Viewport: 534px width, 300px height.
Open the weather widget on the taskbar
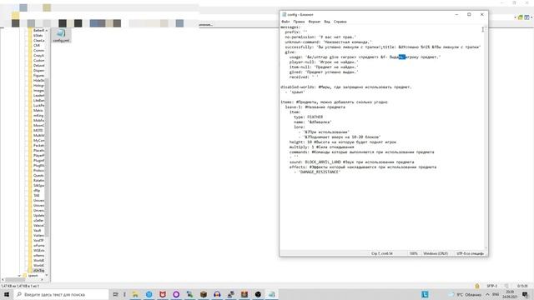(465, 294)
